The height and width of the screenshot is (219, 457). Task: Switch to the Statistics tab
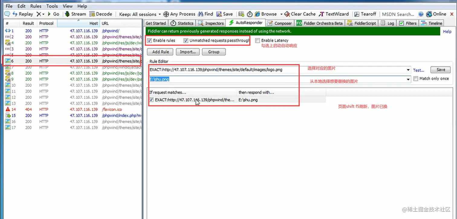click(x=182, y=23)
